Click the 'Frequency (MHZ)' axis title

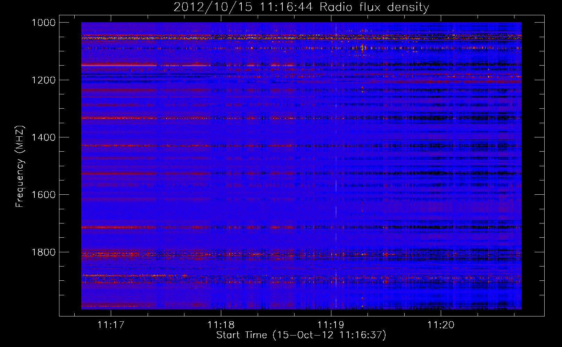(20, 167)
